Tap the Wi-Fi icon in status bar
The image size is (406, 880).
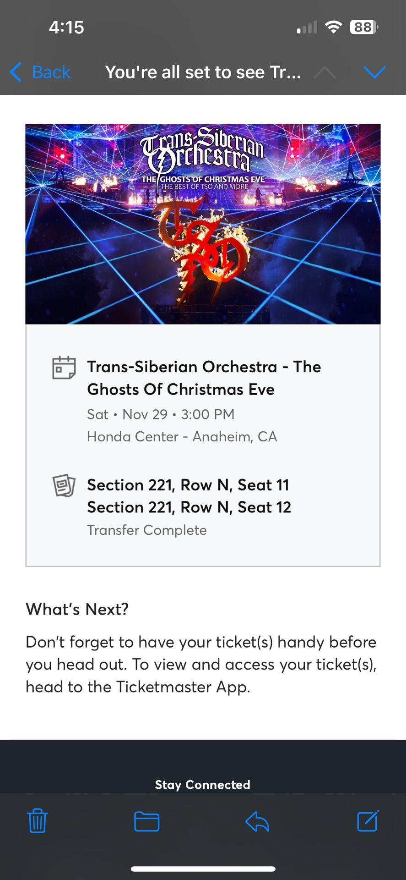[x=333, y=27]
